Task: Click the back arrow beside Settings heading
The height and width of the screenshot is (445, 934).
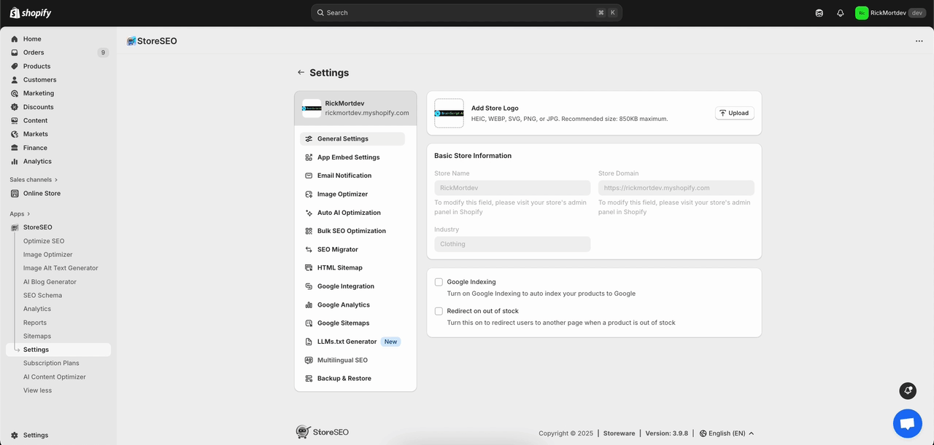Action: coord(301,73)
